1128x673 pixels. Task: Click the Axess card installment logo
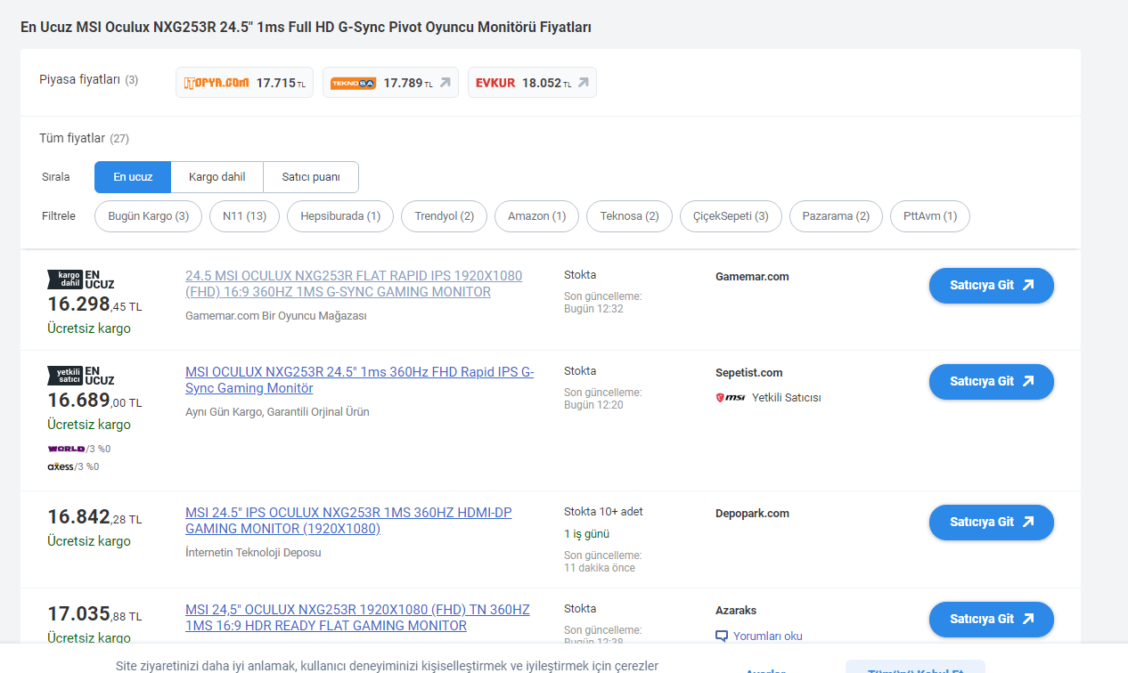[x=61, y=466]
